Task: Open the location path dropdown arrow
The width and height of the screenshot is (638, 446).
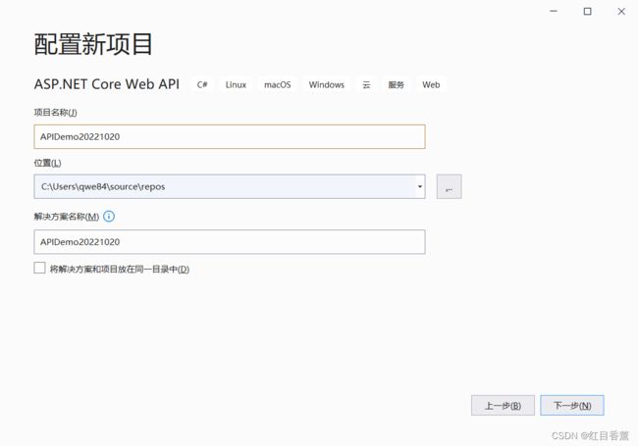Action: (x=419, y=186)
